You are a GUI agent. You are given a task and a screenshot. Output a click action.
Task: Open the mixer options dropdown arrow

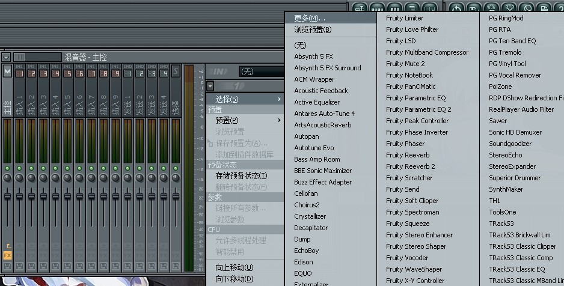pos(6,57)
